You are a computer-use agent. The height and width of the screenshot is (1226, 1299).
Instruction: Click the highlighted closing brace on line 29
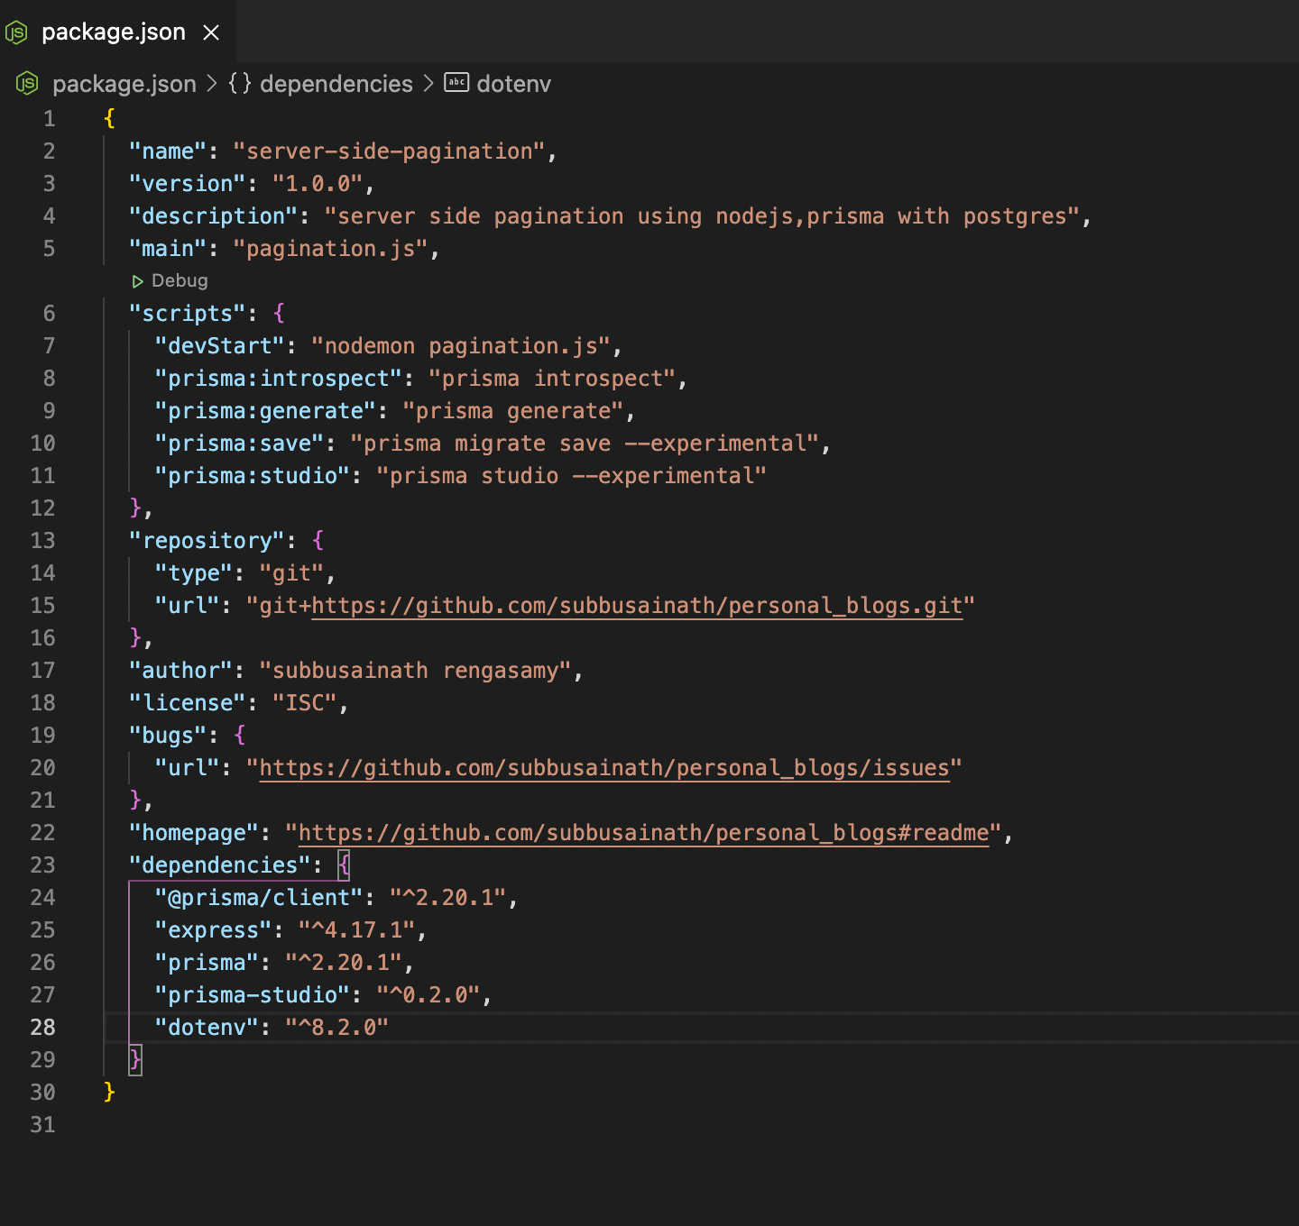pos(135,1059)
